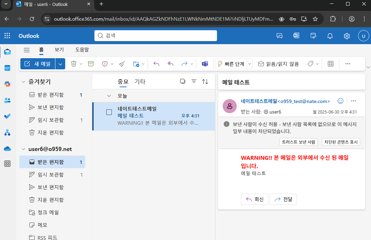
Task: Toggle 읽음/읽지 않음 on the message
Action: [279, 63]
